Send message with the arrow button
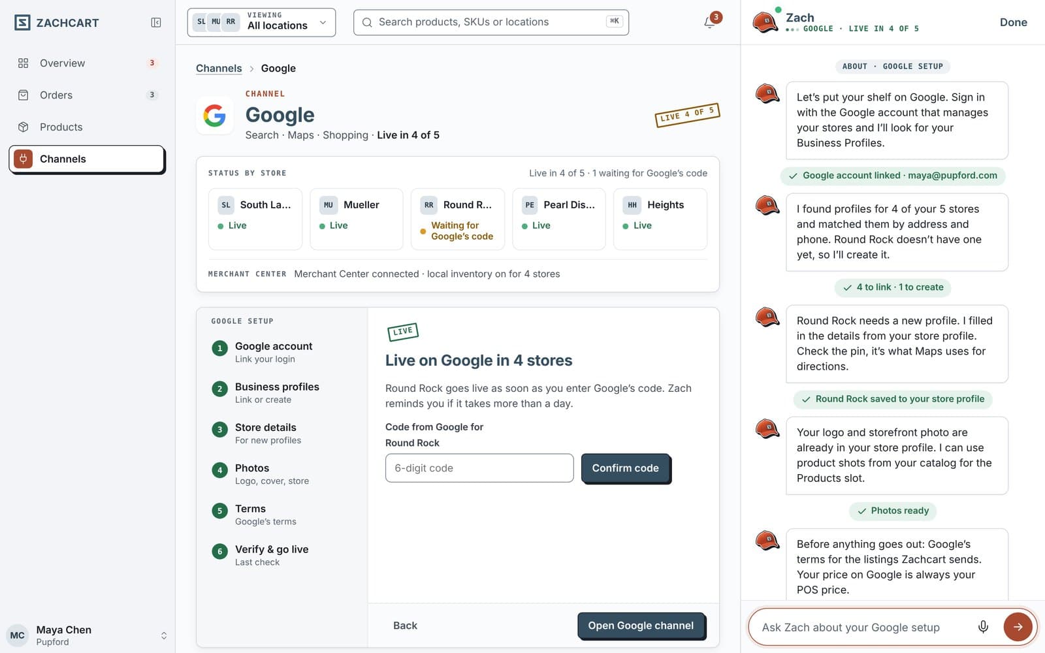The width and height of the screenshot is (1045, 653). (1018, 627)
